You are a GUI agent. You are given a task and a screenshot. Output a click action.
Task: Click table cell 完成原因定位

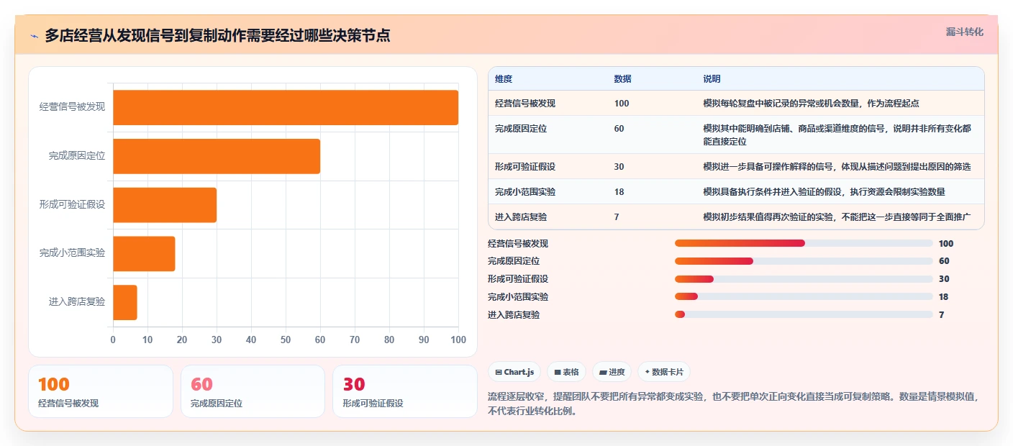tap(521, 129)
